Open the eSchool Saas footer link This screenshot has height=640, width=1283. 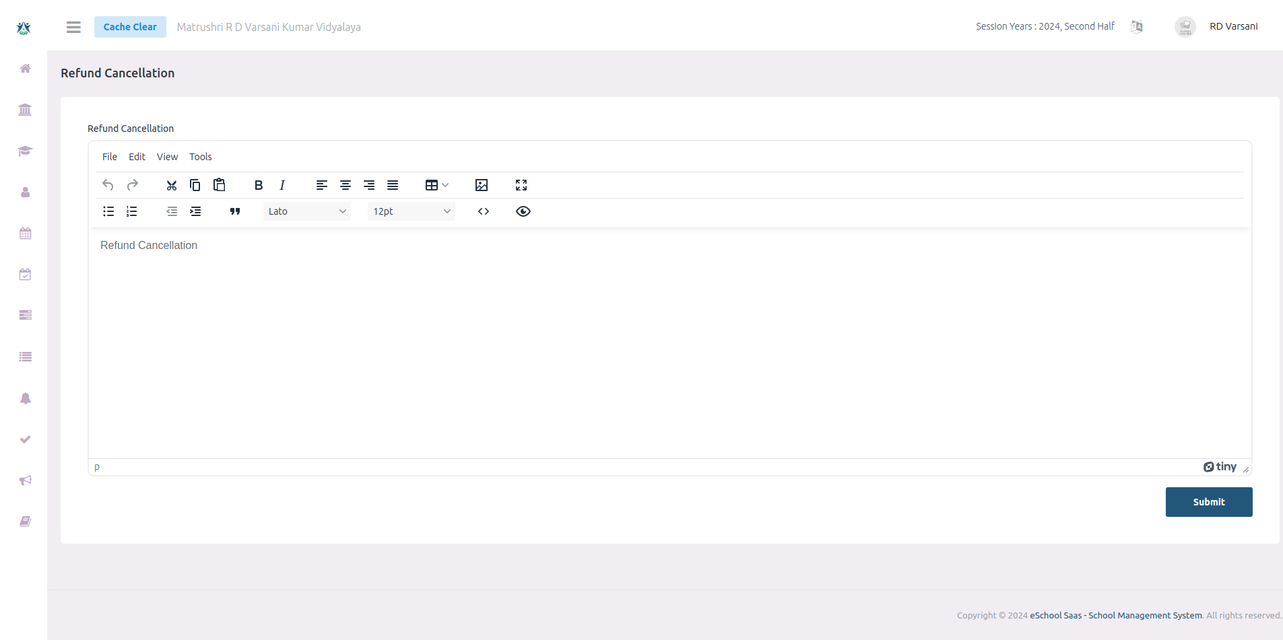[x=1115, y=615]
